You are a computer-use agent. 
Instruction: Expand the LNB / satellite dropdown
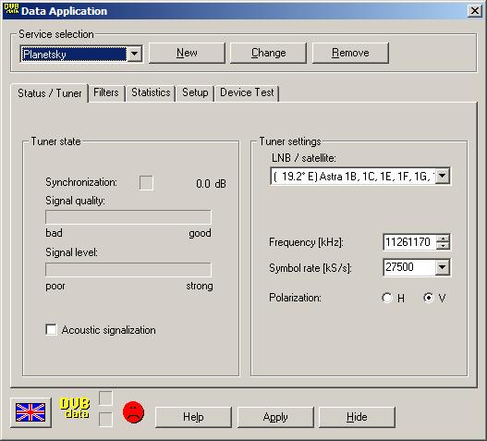tap(443, 176)
